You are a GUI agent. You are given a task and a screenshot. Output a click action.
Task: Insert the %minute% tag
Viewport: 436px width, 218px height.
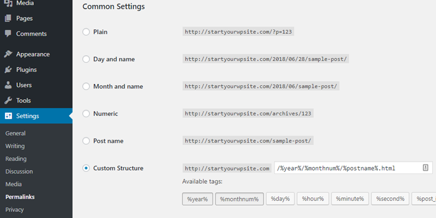click(350, 199)
